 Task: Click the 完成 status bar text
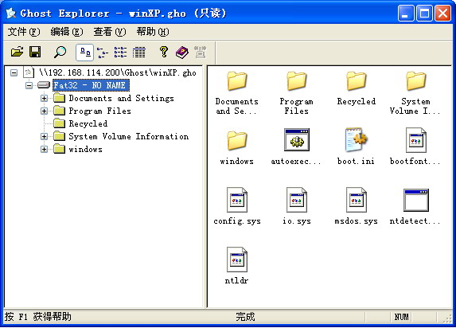pos(245,317)
